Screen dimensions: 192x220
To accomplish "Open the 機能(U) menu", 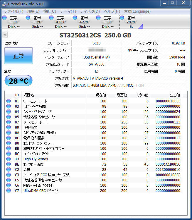I will (50, 11).
